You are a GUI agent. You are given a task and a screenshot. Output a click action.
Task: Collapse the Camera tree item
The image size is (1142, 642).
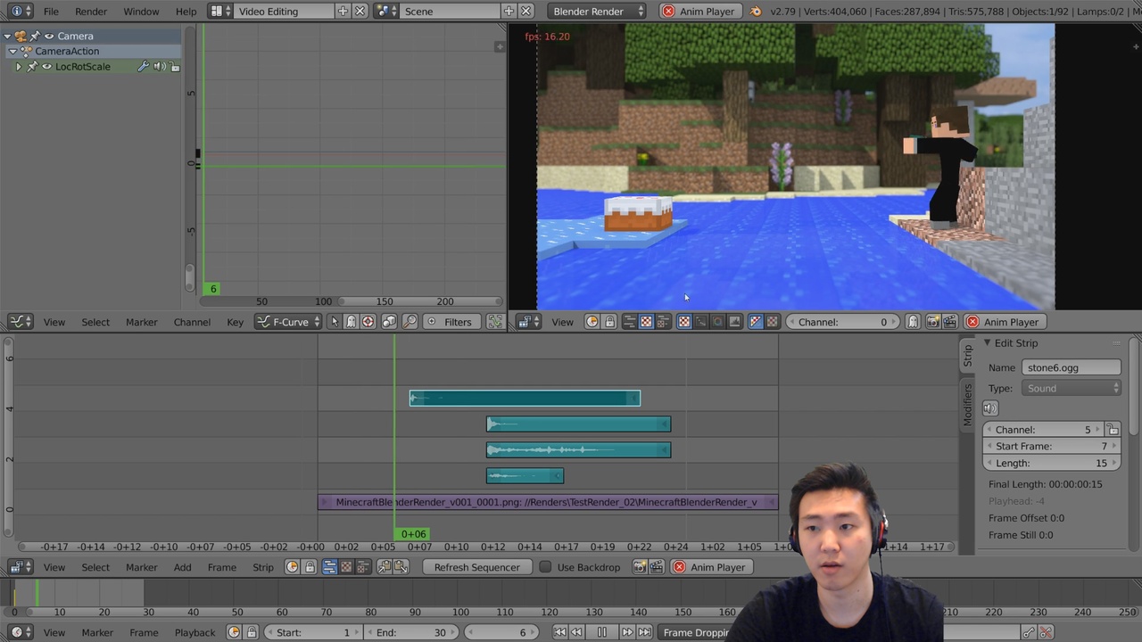[x=7, y=37]
